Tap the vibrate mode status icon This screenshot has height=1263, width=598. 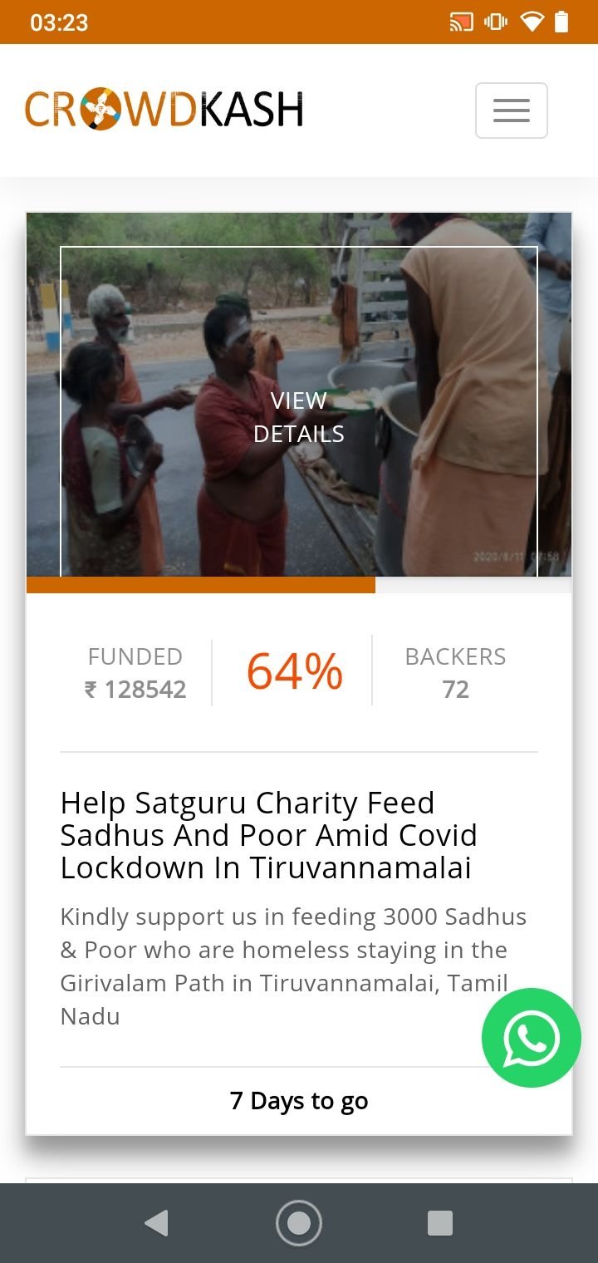[496, 22]
